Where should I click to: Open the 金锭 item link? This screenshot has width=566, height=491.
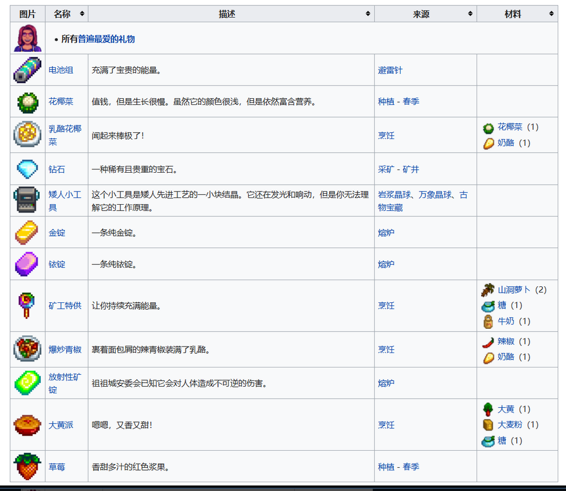pyautogui.click(x=57, y=233)
